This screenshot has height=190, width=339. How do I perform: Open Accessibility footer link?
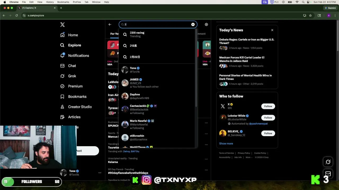[225, 157]
